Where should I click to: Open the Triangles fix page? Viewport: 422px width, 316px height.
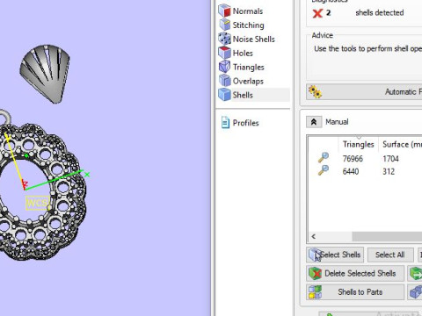click(242, 67)
